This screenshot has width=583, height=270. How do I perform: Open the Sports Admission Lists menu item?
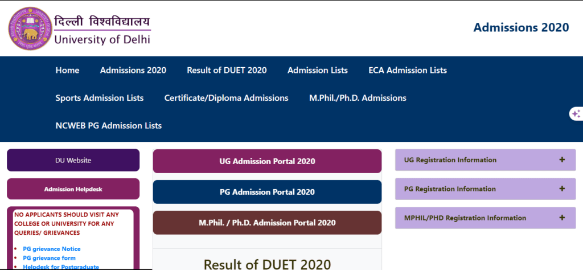99,98
